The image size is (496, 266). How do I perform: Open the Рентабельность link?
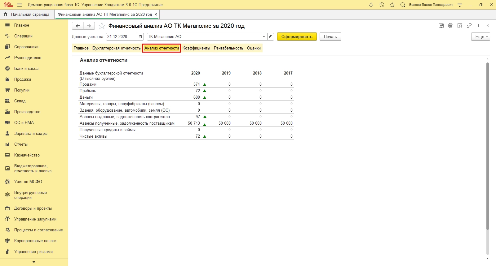point(228,48)
